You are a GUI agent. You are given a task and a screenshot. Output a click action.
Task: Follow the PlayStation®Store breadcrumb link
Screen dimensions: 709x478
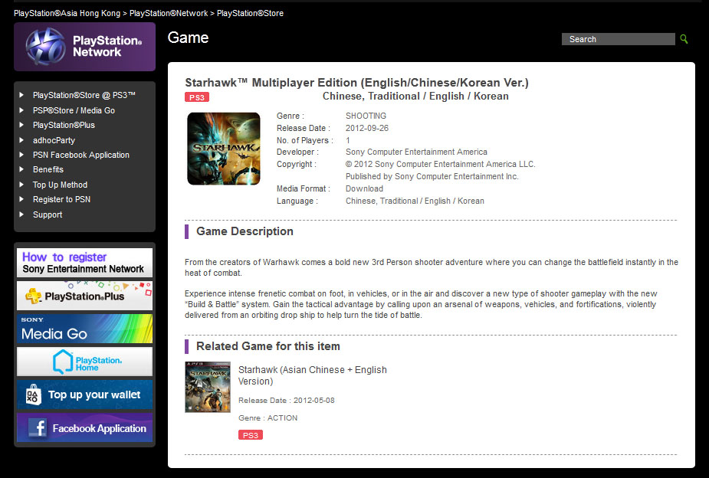coord(250,13)
